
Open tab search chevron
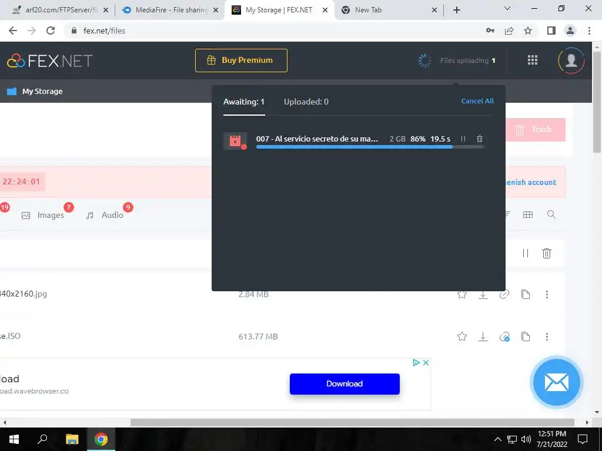pyautogui.click(x=507, y=8)
